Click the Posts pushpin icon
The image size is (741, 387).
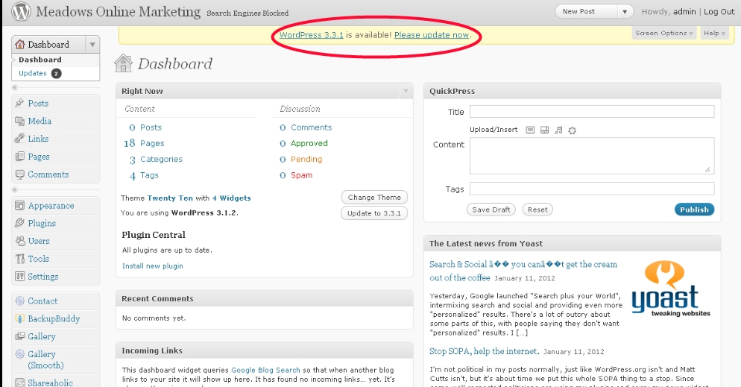[19, 103]
